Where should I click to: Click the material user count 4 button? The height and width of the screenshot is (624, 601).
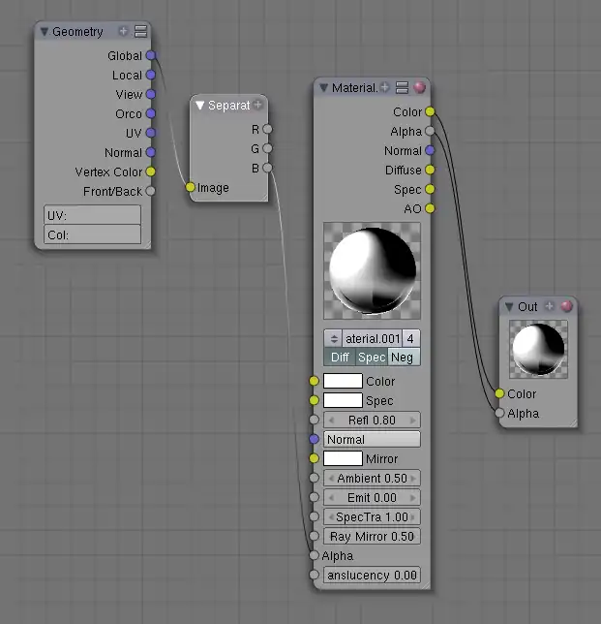pyautogui.click(x=411, y=338)
